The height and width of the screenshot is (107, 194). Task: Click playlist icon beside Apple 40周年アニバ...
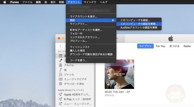point(60,94)
